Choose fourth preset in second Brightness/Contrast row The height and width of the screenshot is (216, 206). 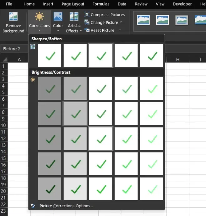(126, 113)
